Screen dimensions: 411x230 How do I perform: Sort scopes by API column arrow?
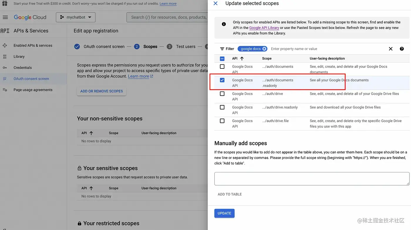242,59
